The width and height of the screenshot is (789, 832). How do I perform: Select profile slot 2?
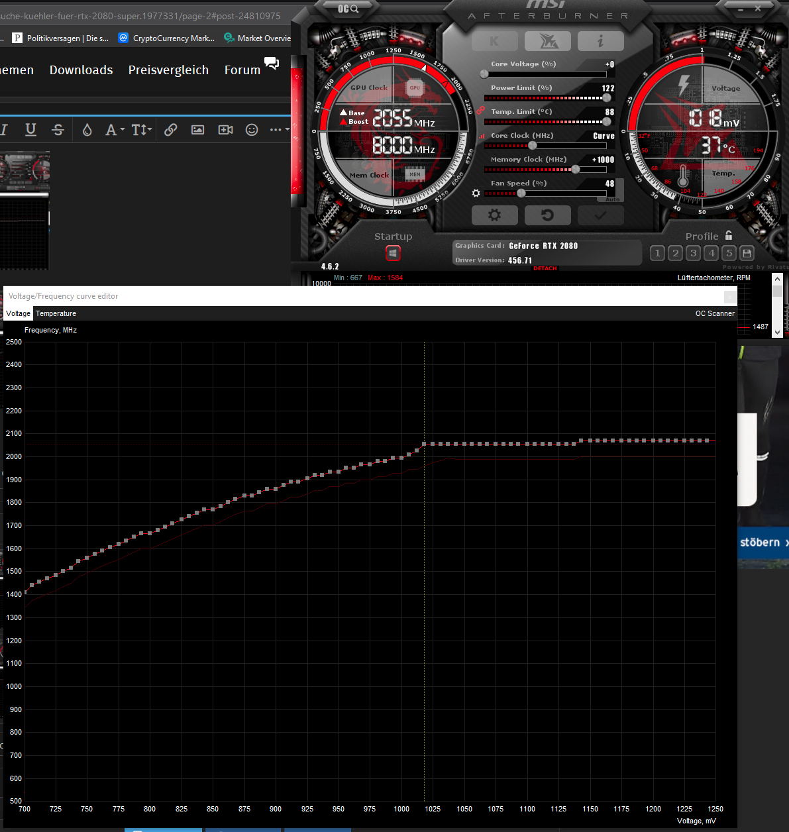coord(675,253)
